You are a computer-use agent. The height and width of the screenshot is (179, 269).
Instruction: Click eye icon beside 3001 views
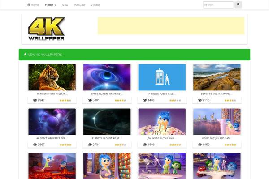(x=90, y=100)
